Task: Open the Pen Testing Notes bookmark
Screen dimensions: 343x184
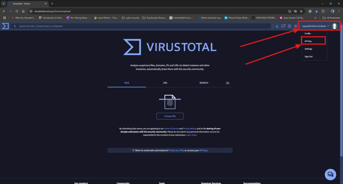Action: [78, 18]
